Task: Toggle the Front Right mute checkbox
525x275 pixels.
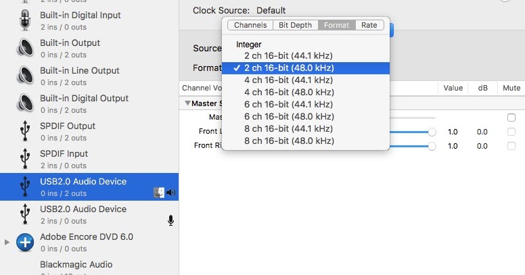Action: point(511,146)
